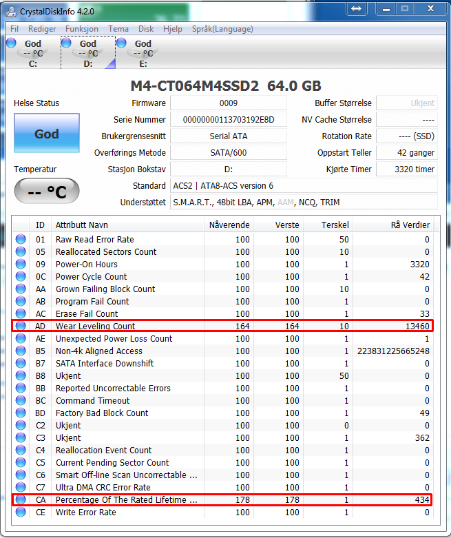Click status orb for Reported Uncorrectable Errors
Screen dimensions: 451x538
click(21, 388)
